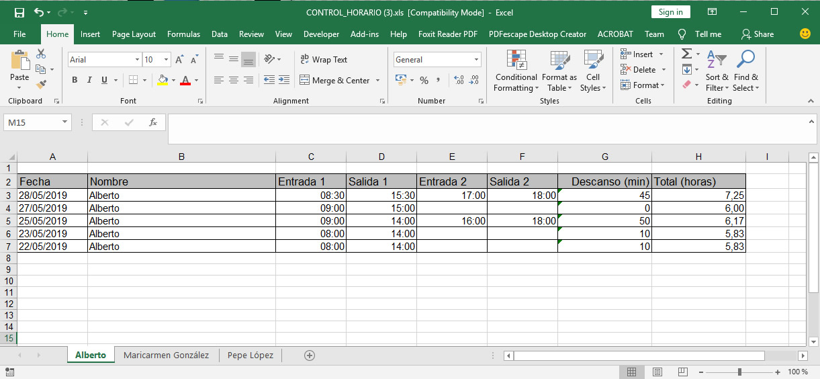Click the Insert cells button
The height and width of the screenshot is (379, 820).
point(643,54)
